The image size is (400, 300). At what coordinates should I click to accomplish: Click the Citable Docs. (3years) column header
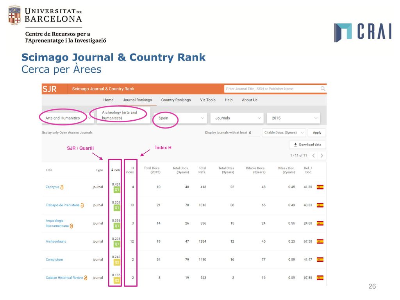pyautogui.click(x=255, y=170)
